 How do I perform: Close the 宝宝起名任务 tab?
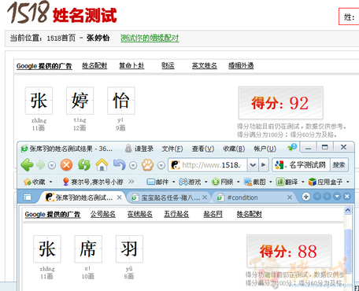205,197
